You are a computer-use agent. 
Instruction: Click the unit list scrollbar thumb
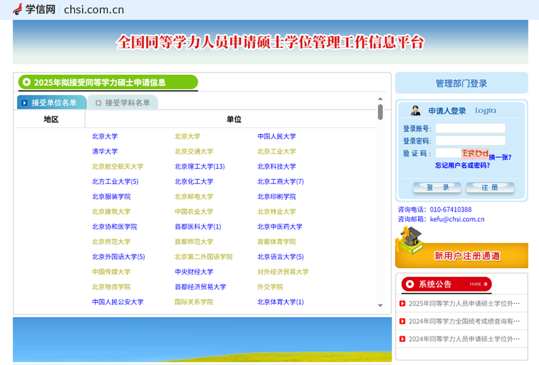(x=380, y=112)
